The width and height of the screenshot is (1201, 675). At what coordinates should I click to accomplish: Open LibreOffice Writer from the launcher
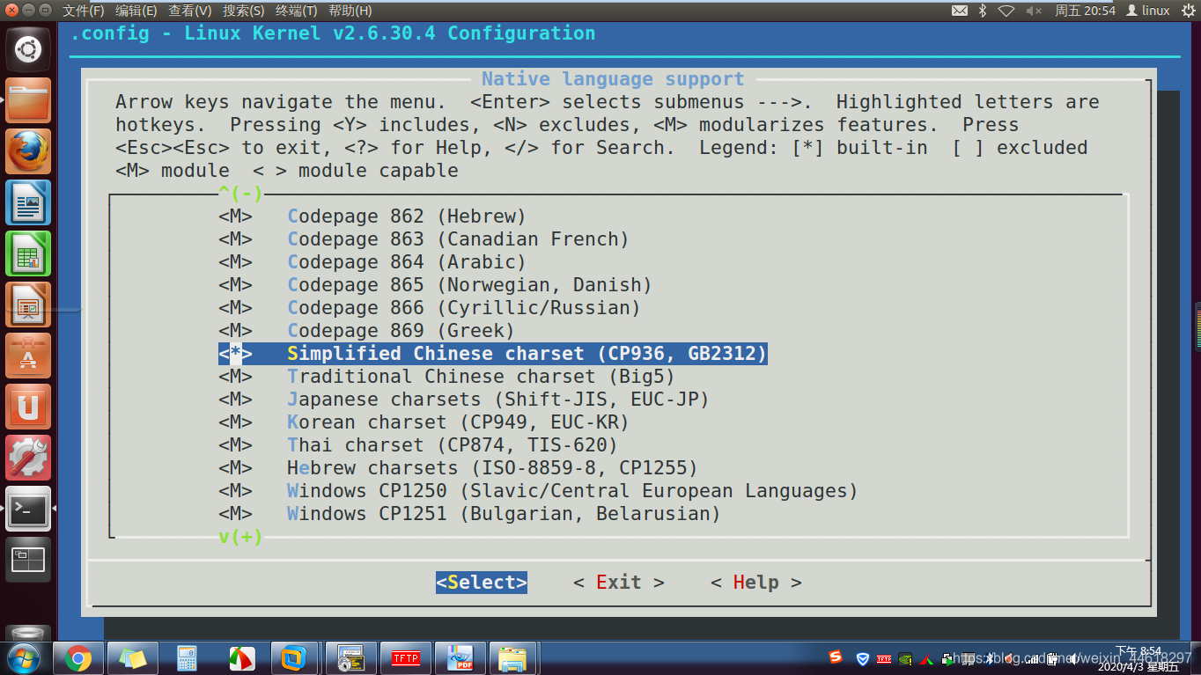(28, 202)
